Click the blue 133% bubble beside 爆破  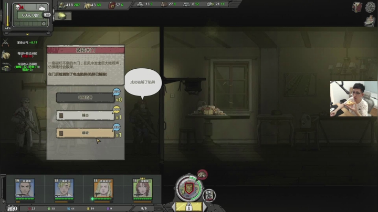click(117, 127)
